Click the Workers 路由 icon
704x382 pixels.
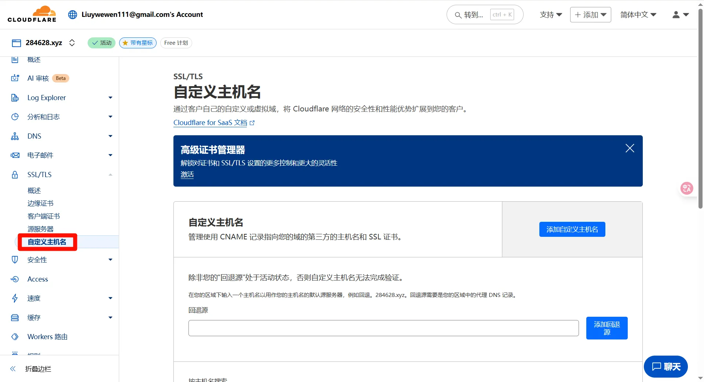(15, 337)
